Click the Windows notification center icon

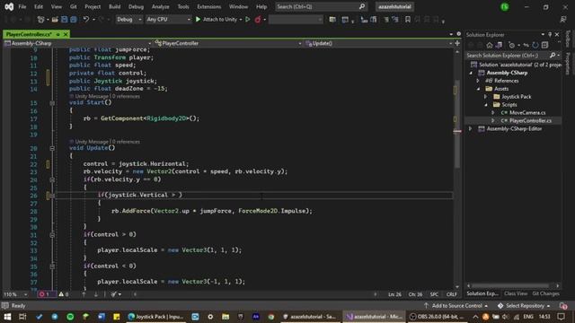(561, 317)
